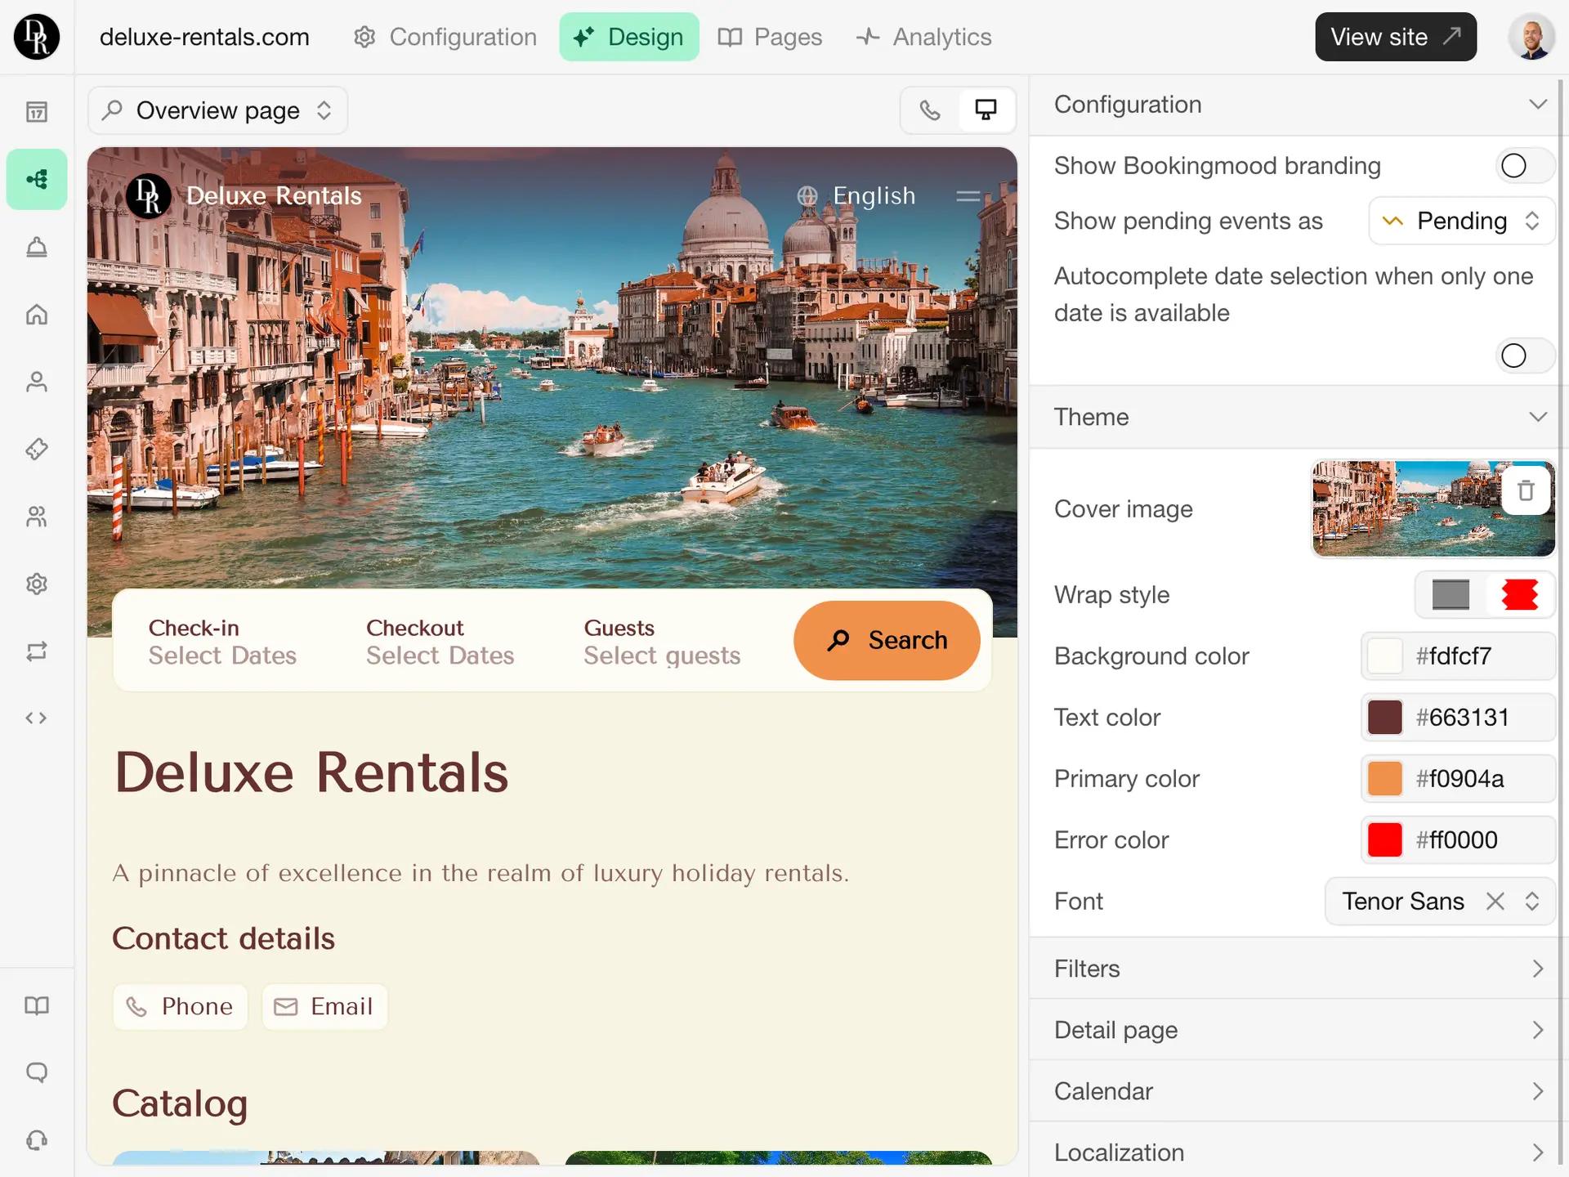Select the highlighted channels icon in sidebar
The width and height of the screenshot is (1569, 1177).
pyautogui.click(x=37, y=179)
